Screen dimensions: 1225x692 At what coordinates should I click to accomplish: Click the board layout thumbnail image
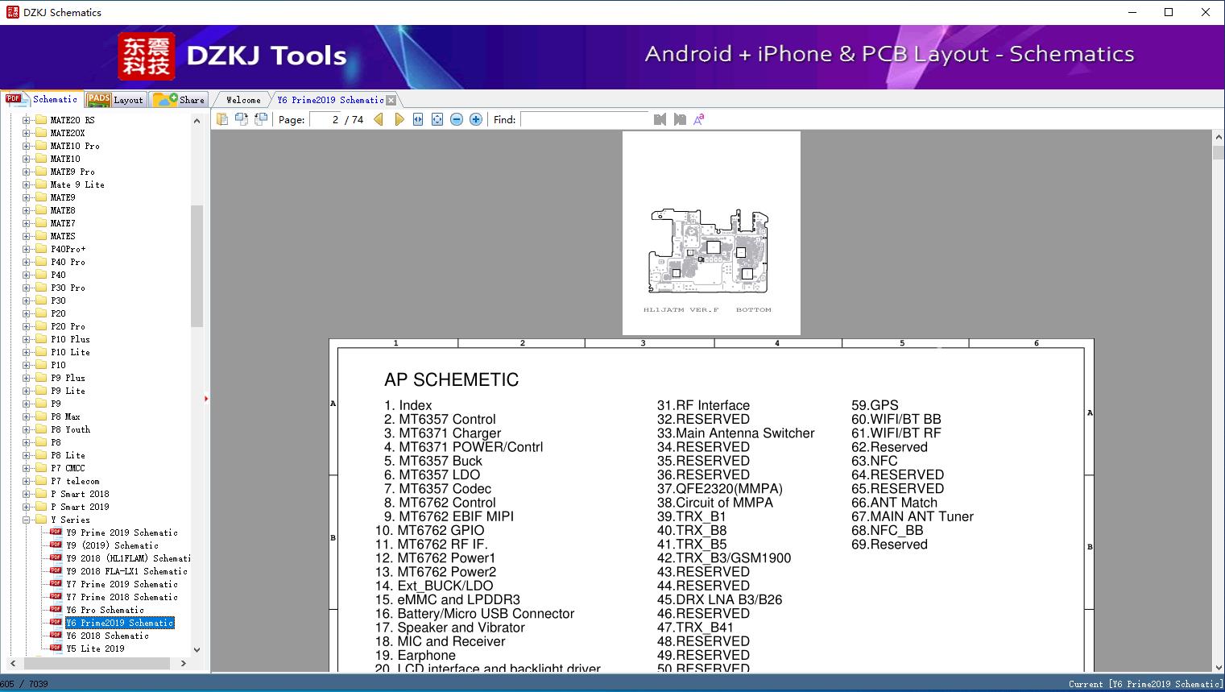click(711, 233)
